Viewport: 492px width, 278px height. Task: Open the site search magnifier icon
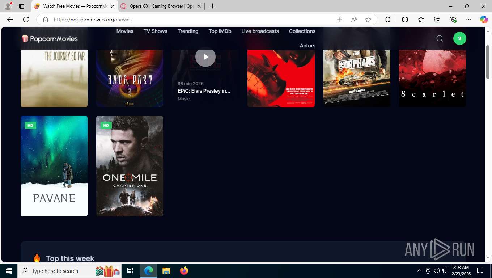point(440,38)
